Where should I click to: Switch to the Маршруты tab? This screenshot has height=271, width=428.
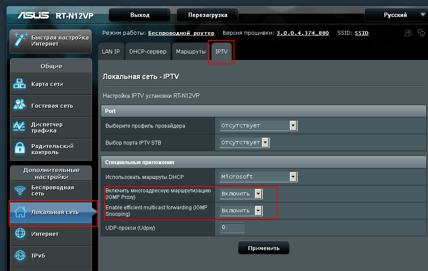click(190, 51)
